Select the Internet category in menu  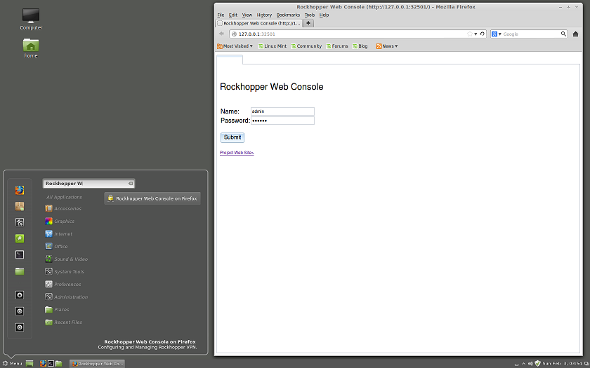pos(63,234)
